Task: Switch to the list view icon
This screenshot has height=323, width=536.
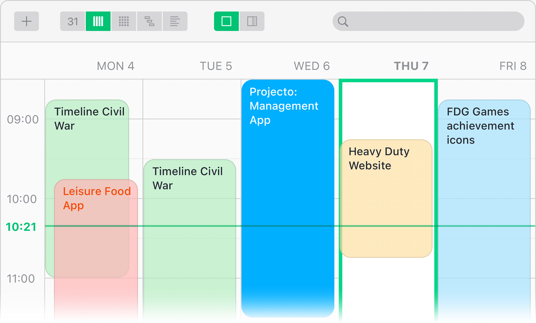Action: coord(175,21)
